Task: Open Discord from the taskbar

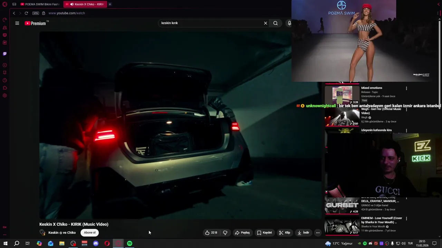Action: coord(96,244)
